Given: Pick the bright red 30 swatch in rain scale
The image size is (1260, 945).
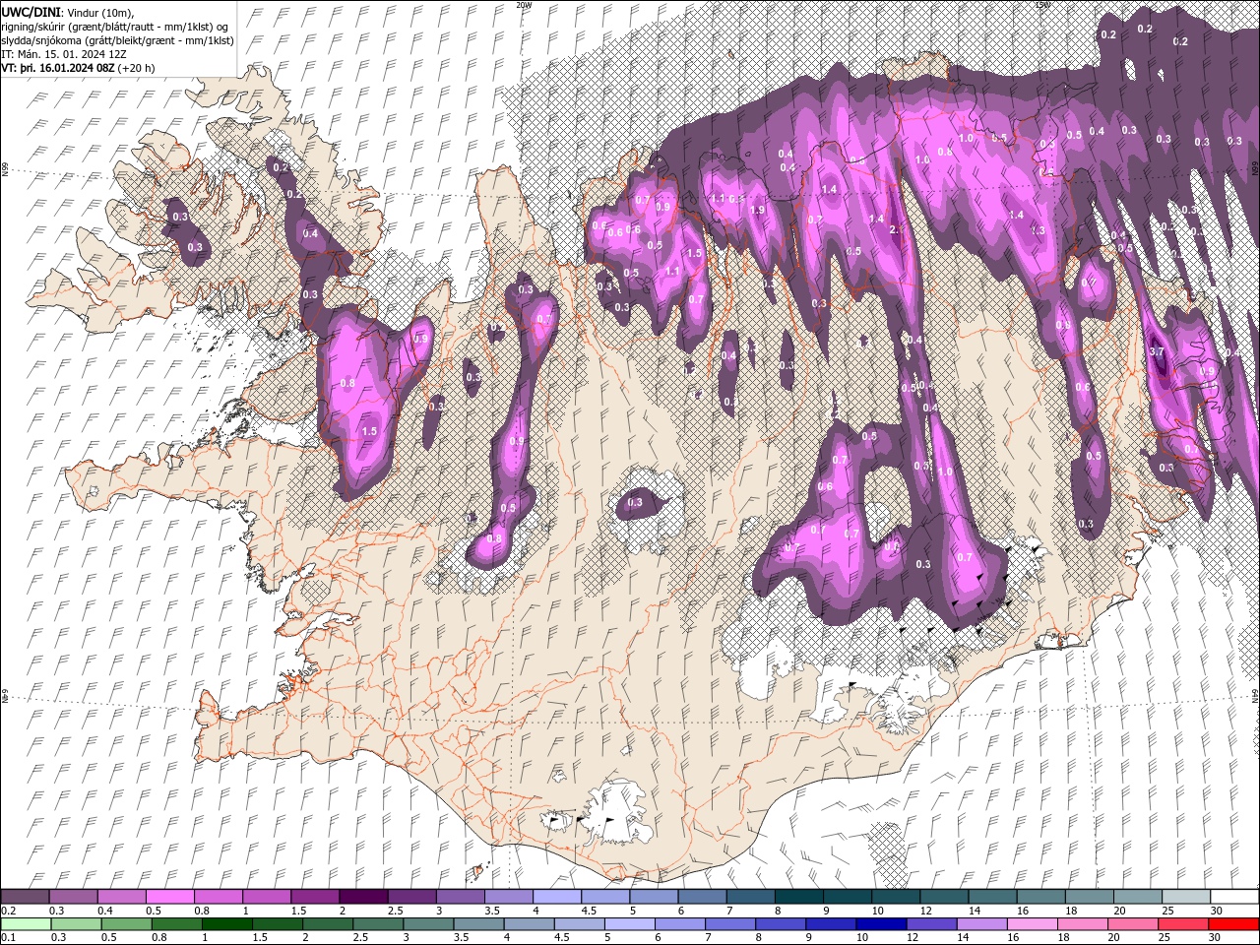Looking at the screenshot, I should pyautogui.click(x=1233, y=924).
